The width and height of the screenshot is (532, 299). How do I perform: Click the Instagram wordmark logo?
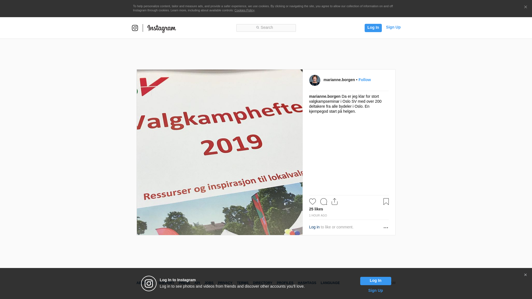[162, 29]
